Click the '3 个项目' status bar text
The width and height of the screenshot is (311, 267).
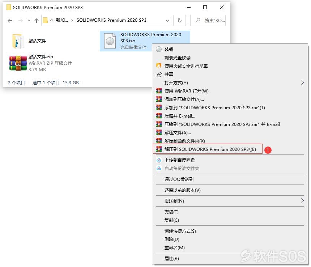coord(17,83)
